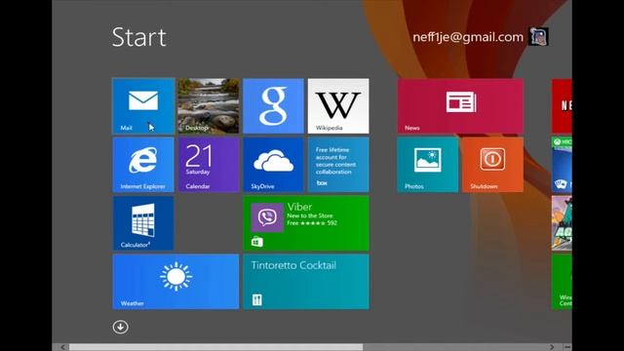Launch the Calculator tile
624x351 pixels.
point(143,223)
